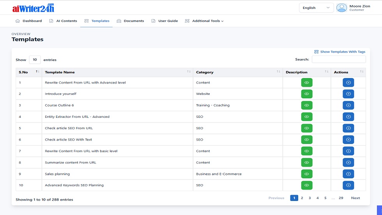
Task: Open the English language dropdown
Action: (x=316, y=8)
